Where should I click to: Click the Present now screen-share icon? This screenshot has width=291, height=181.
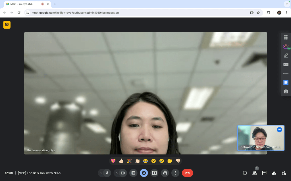pyautogui.click(x=154, y=173)
